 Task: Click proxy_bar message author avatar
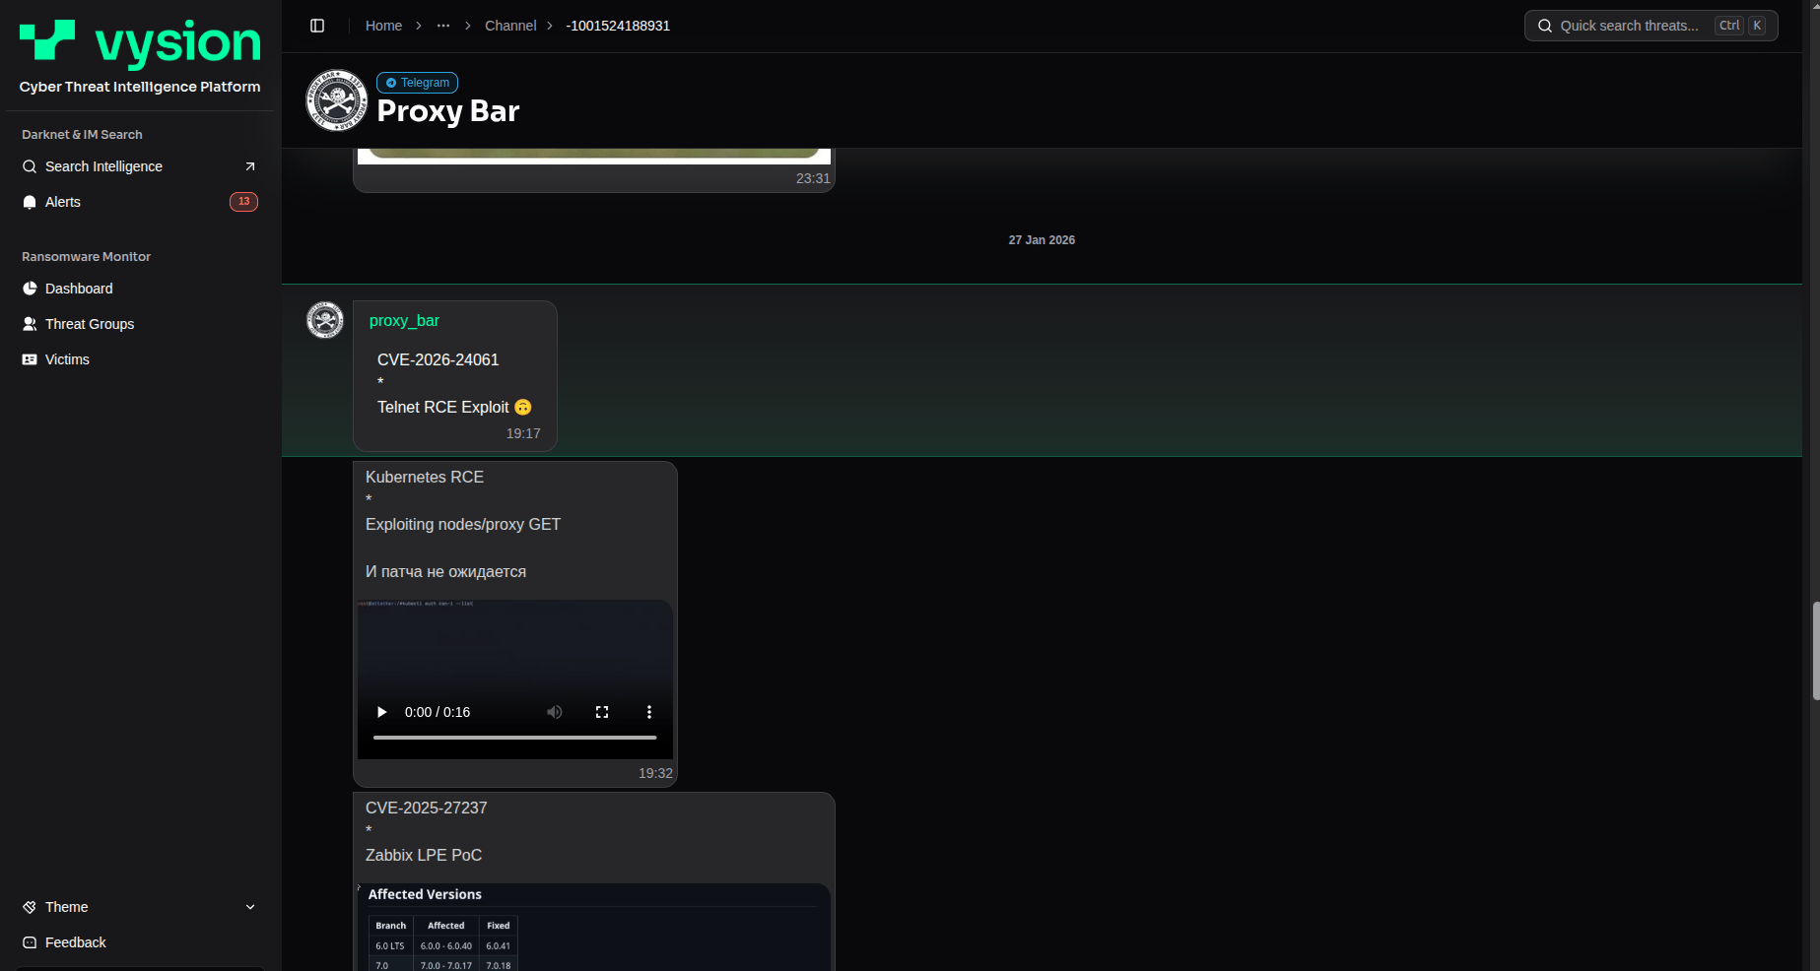point(325,320)
